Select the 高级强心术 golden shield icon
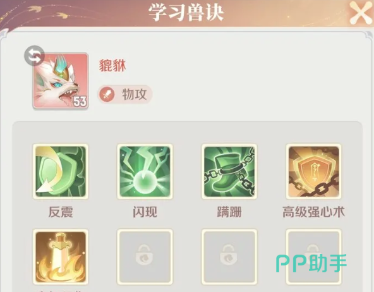This screenshot has width=374, height=292. (x=313, y=171)
